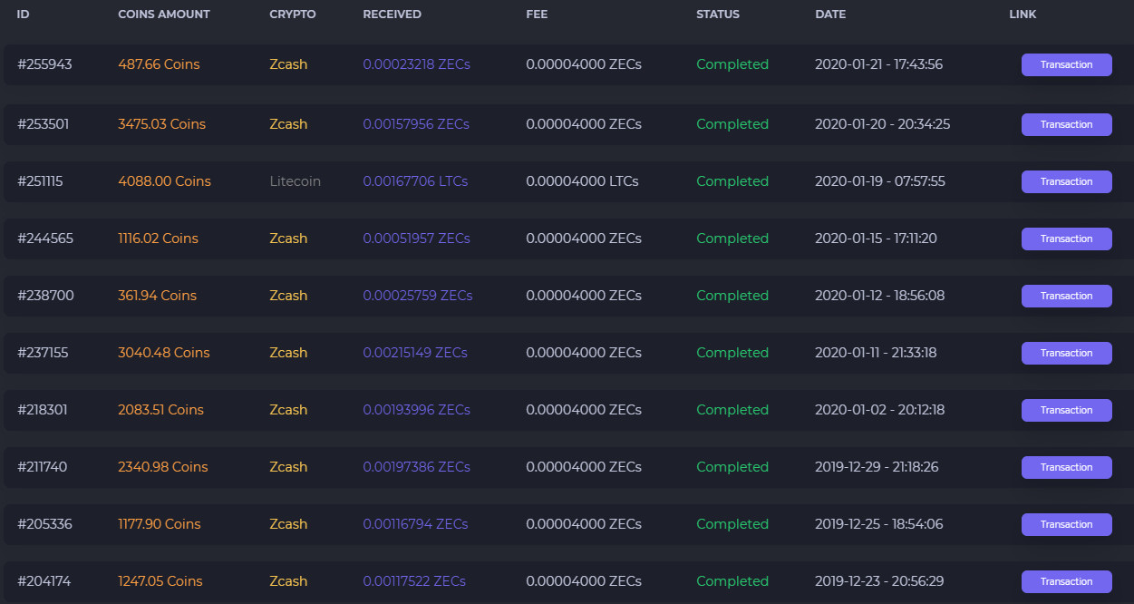This screenshot has width=1134, height=604.
Task: Click the date 2019-12-23 - 20:56:29
Action: point(877,581)
